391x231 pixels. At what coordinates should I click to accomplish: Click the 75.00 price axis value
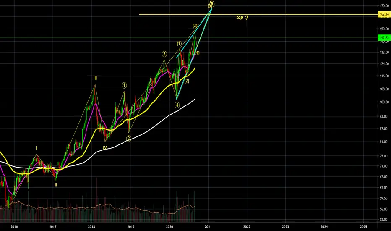(x=384, y=156)
